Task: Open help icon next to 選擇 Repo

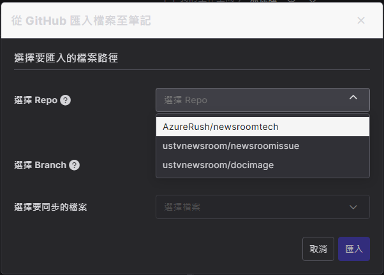Action: [66, 100]
